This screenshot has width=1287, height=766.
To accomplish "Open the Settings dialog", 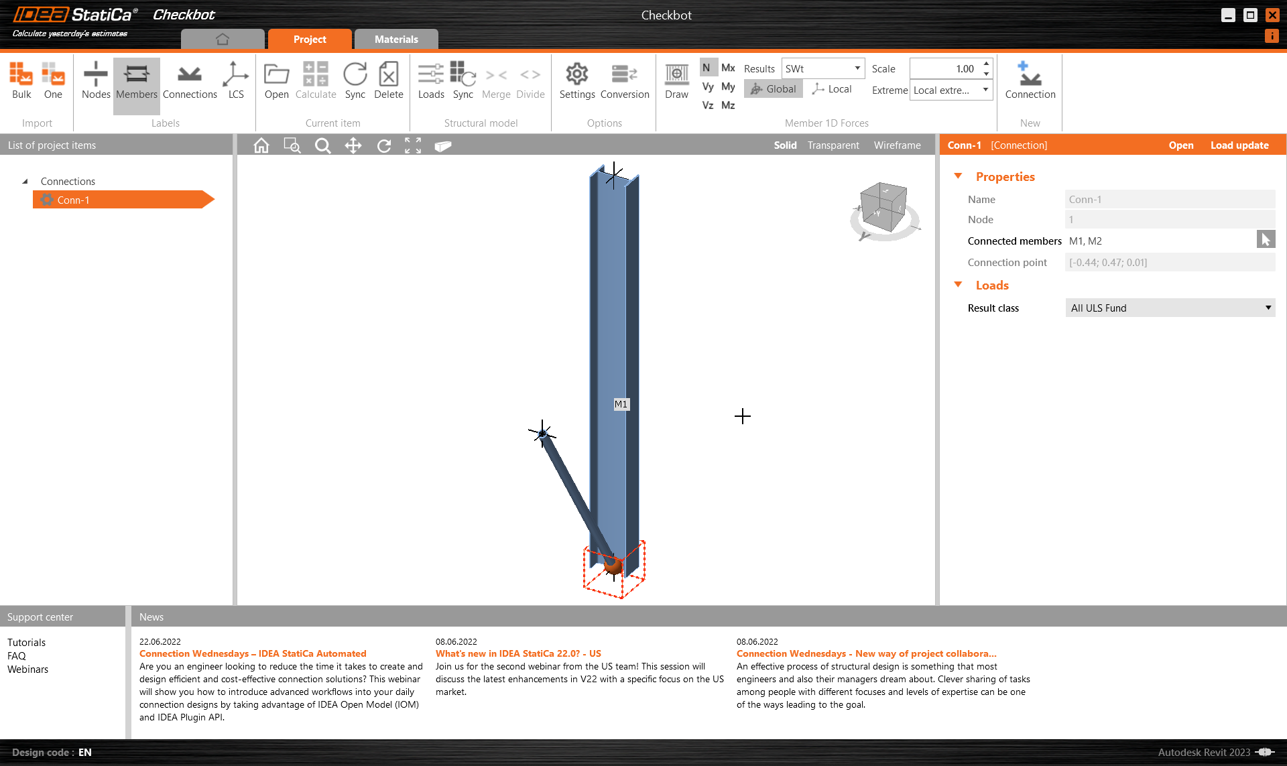I will point(576,82).
